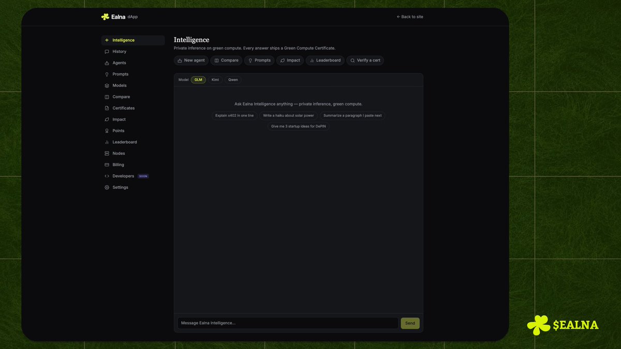Image resolution: width=621 pixels, height=349 pixels.
Task: Switch model to Qwen
Action: [x=233, y=80]
